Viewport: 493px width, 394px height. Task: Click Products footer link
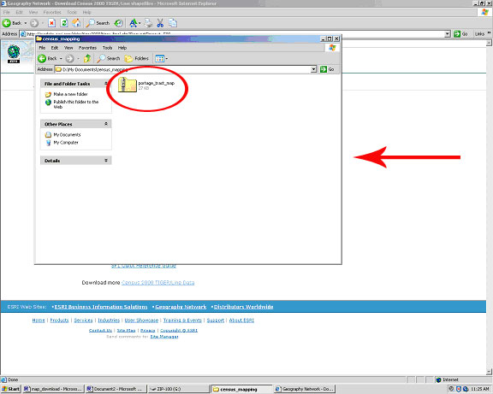(59, 320)
